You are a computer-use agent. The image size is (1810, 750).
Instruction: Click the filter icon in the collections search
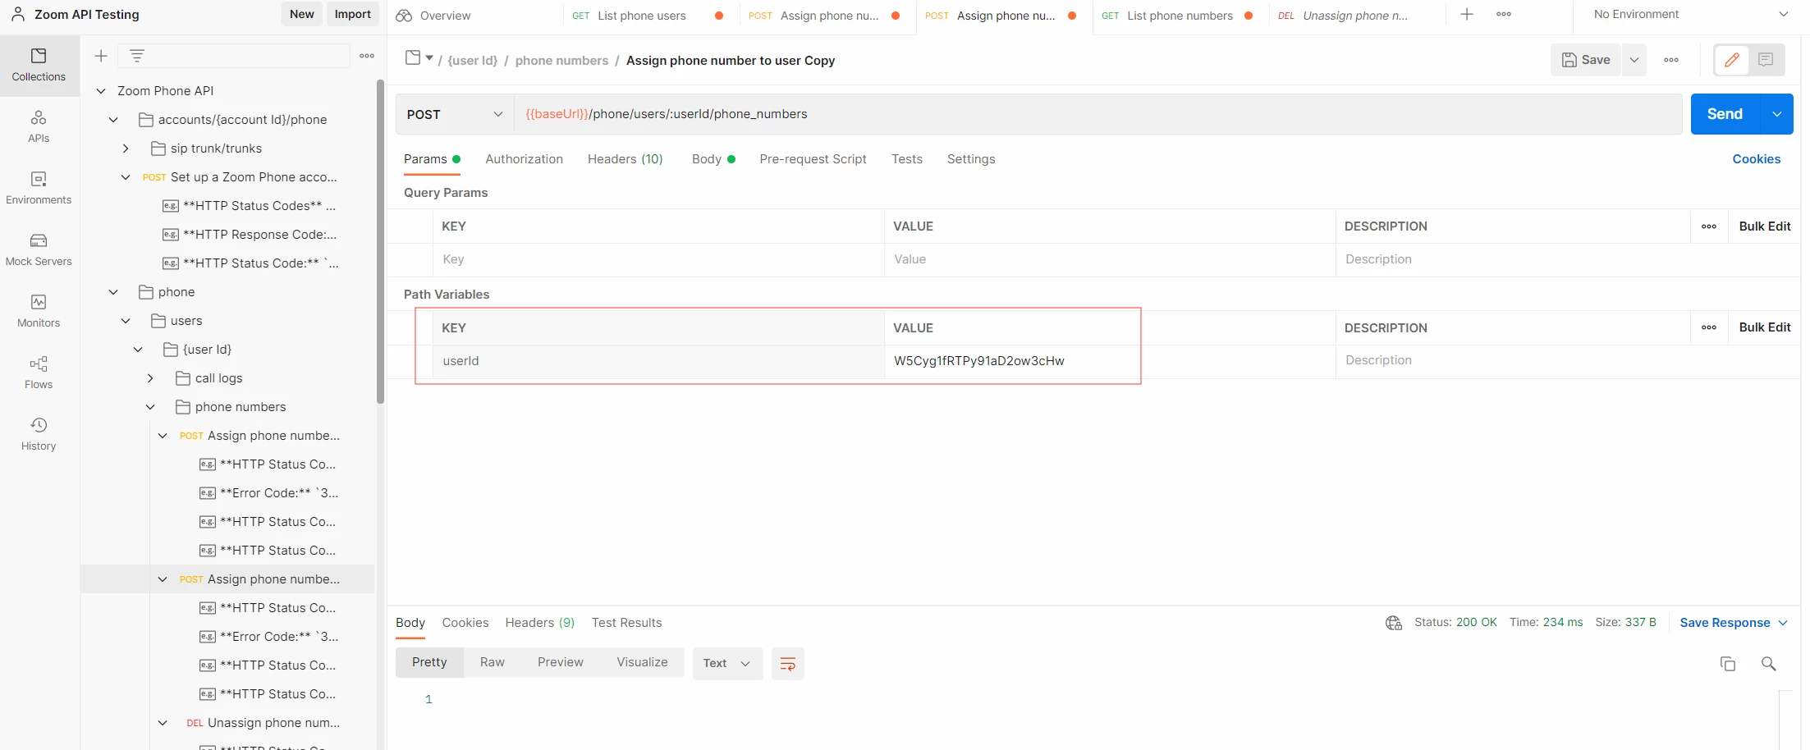point(137,56)
